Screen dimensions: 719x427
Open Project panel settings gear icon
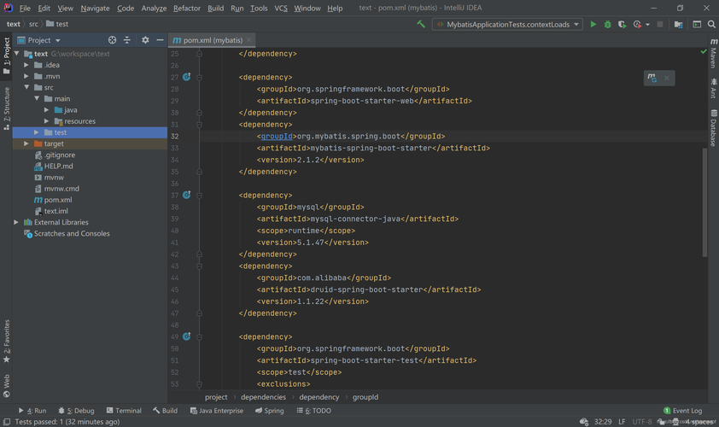145,40
